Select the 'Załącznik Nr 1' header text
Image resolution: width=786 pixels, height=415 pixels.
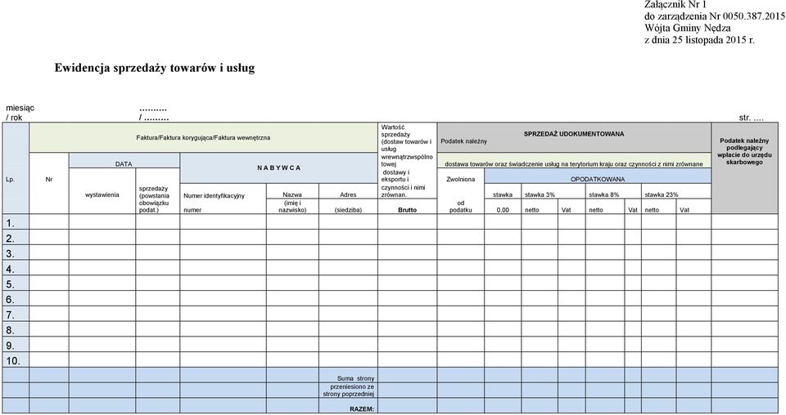click(675, 5)
